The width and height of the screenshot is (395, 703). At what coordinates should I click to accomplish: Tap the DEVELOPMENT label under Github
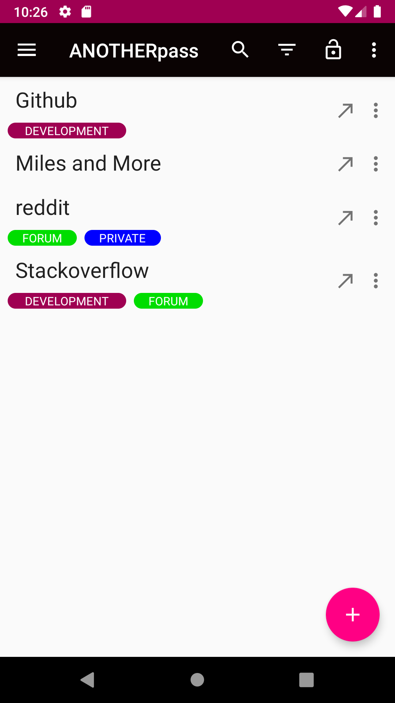point(67,131)
